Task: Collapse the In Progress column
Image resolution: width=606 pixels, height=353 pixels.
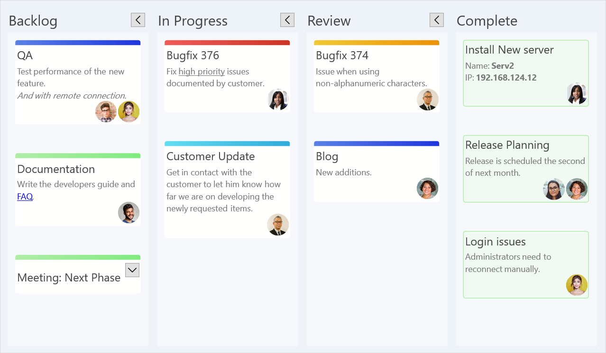Action: pos(287,20)
